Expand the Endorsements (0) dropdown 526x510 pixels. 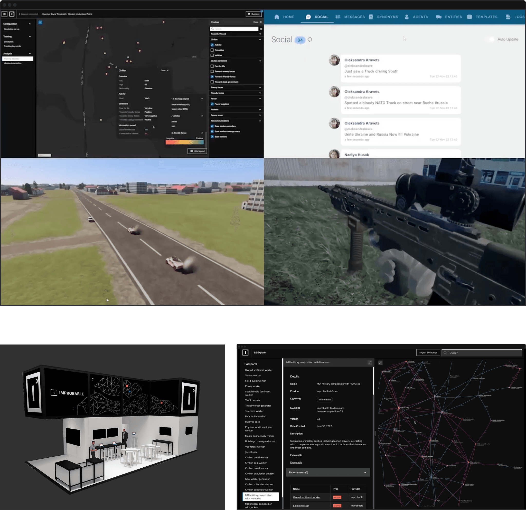pyautogui.click(x=328, y=473)
